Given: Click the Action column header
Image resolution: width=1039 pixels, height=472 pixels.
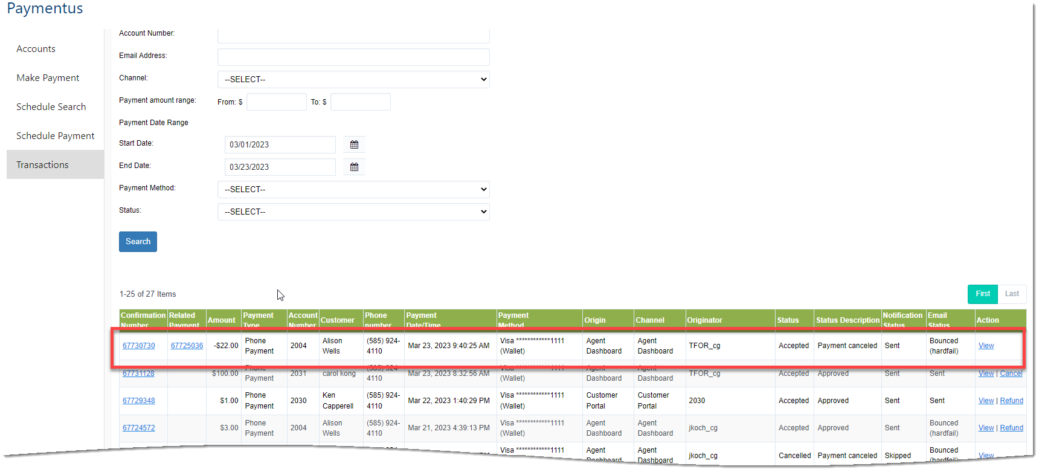Looking at the screenshot, I should pyautogui.click(x=988, y=320).
